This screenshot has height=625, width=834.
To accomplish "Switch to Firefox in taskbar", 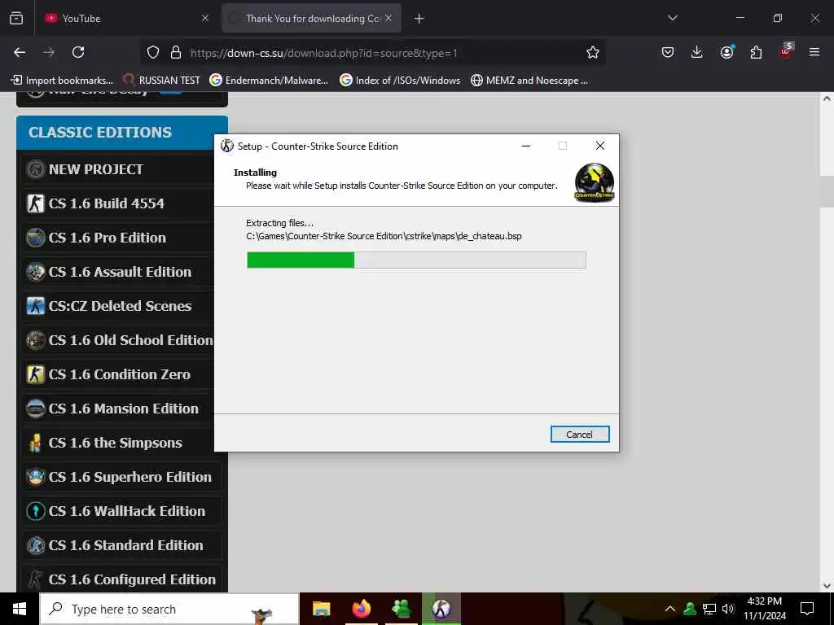I will click(361, 609).
